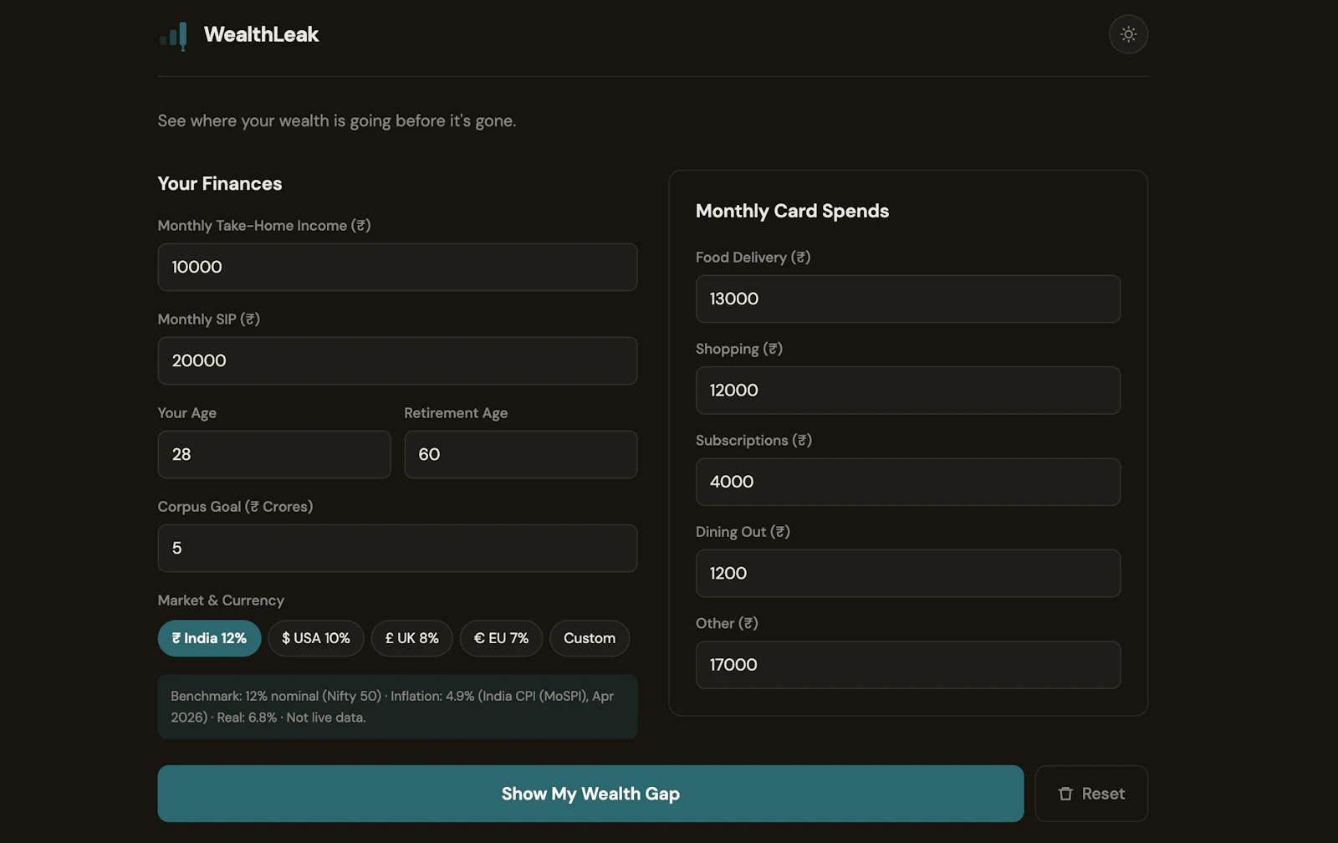Focus the Other spends field
Image resolution: width=1338 pixels, height=843 pixels.
click(x=908, y=665)
